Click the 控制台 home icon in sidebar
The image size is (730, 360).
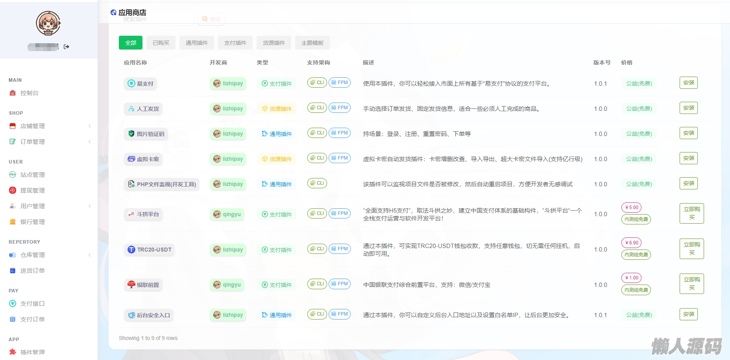point(13,93)
